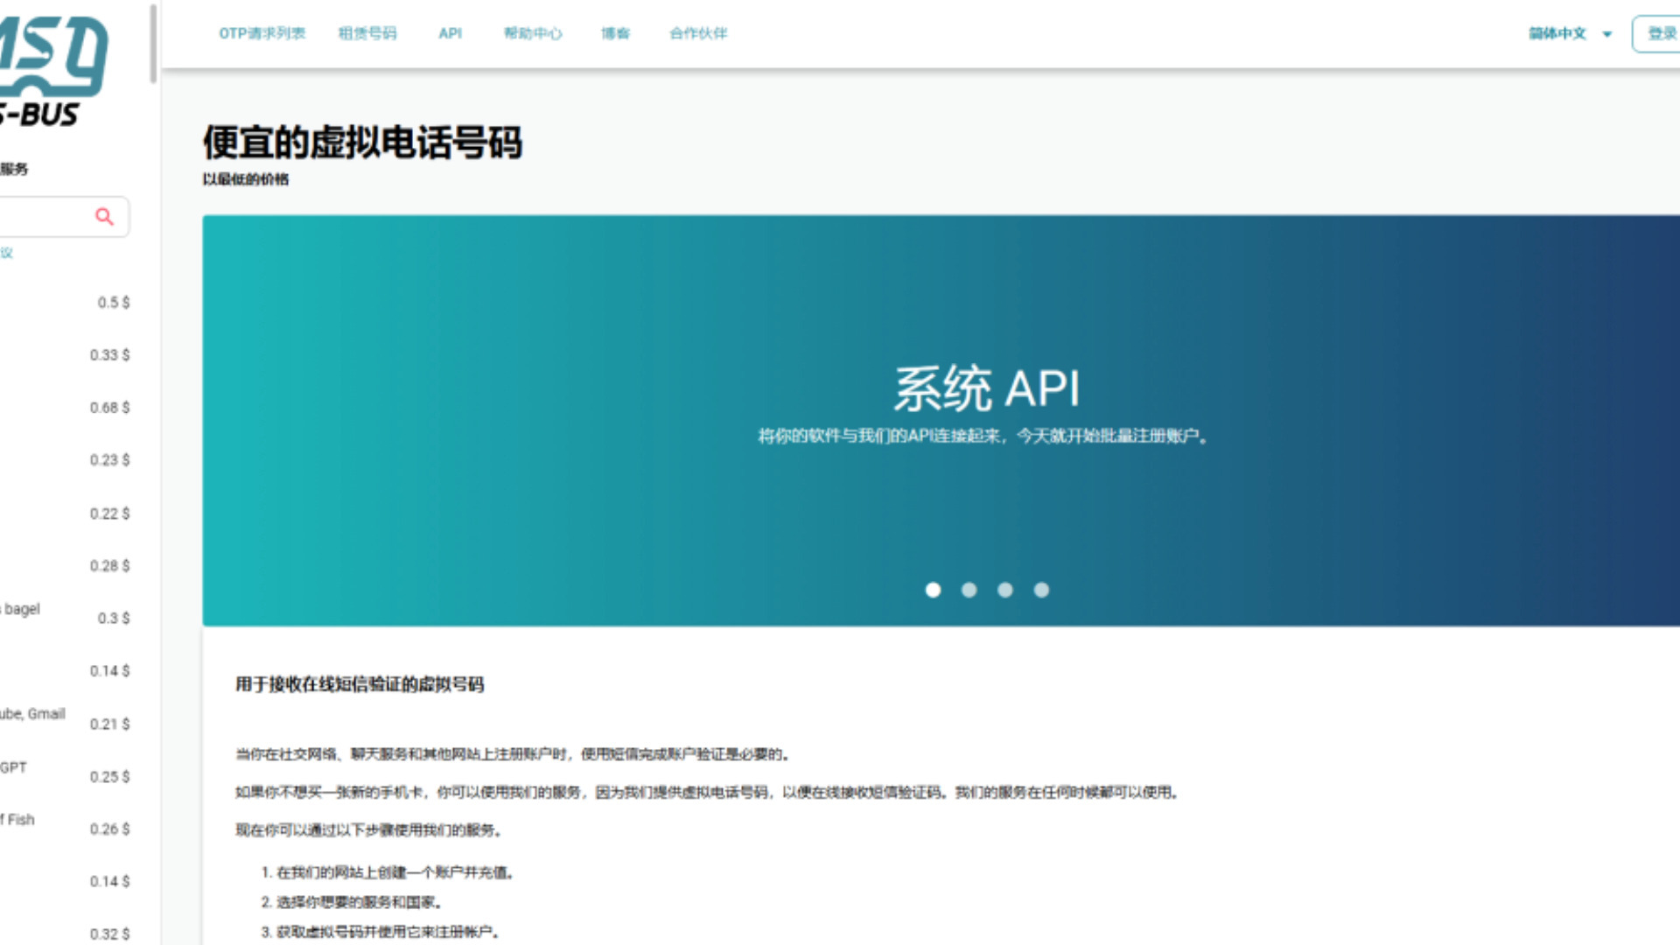Click the 便宜的虚拟电话号码 heading
This screenshot has width=1680, height=945.
362,142
